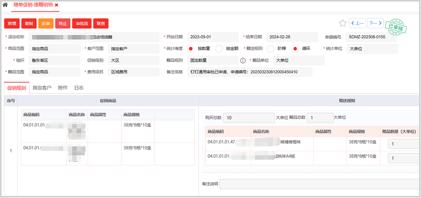
Task: Go to next record with 下一 button
Action: point(375,23)
